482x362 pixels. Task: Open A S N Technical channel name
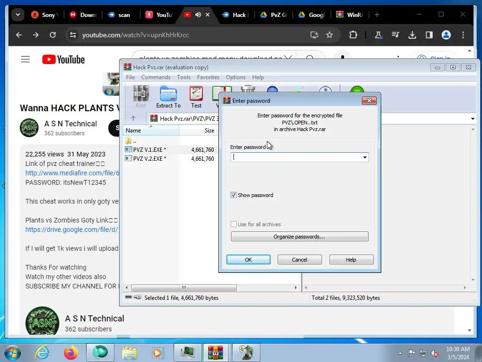point(71,123)
